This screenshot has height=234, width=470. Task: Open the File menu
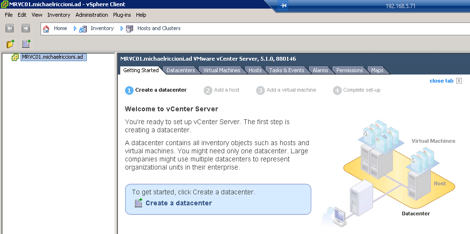(9, 15)
